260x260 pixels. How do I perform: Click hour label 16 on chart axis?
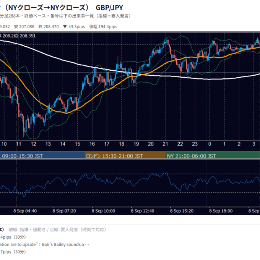pyautogui.click(x=92, y=144)
